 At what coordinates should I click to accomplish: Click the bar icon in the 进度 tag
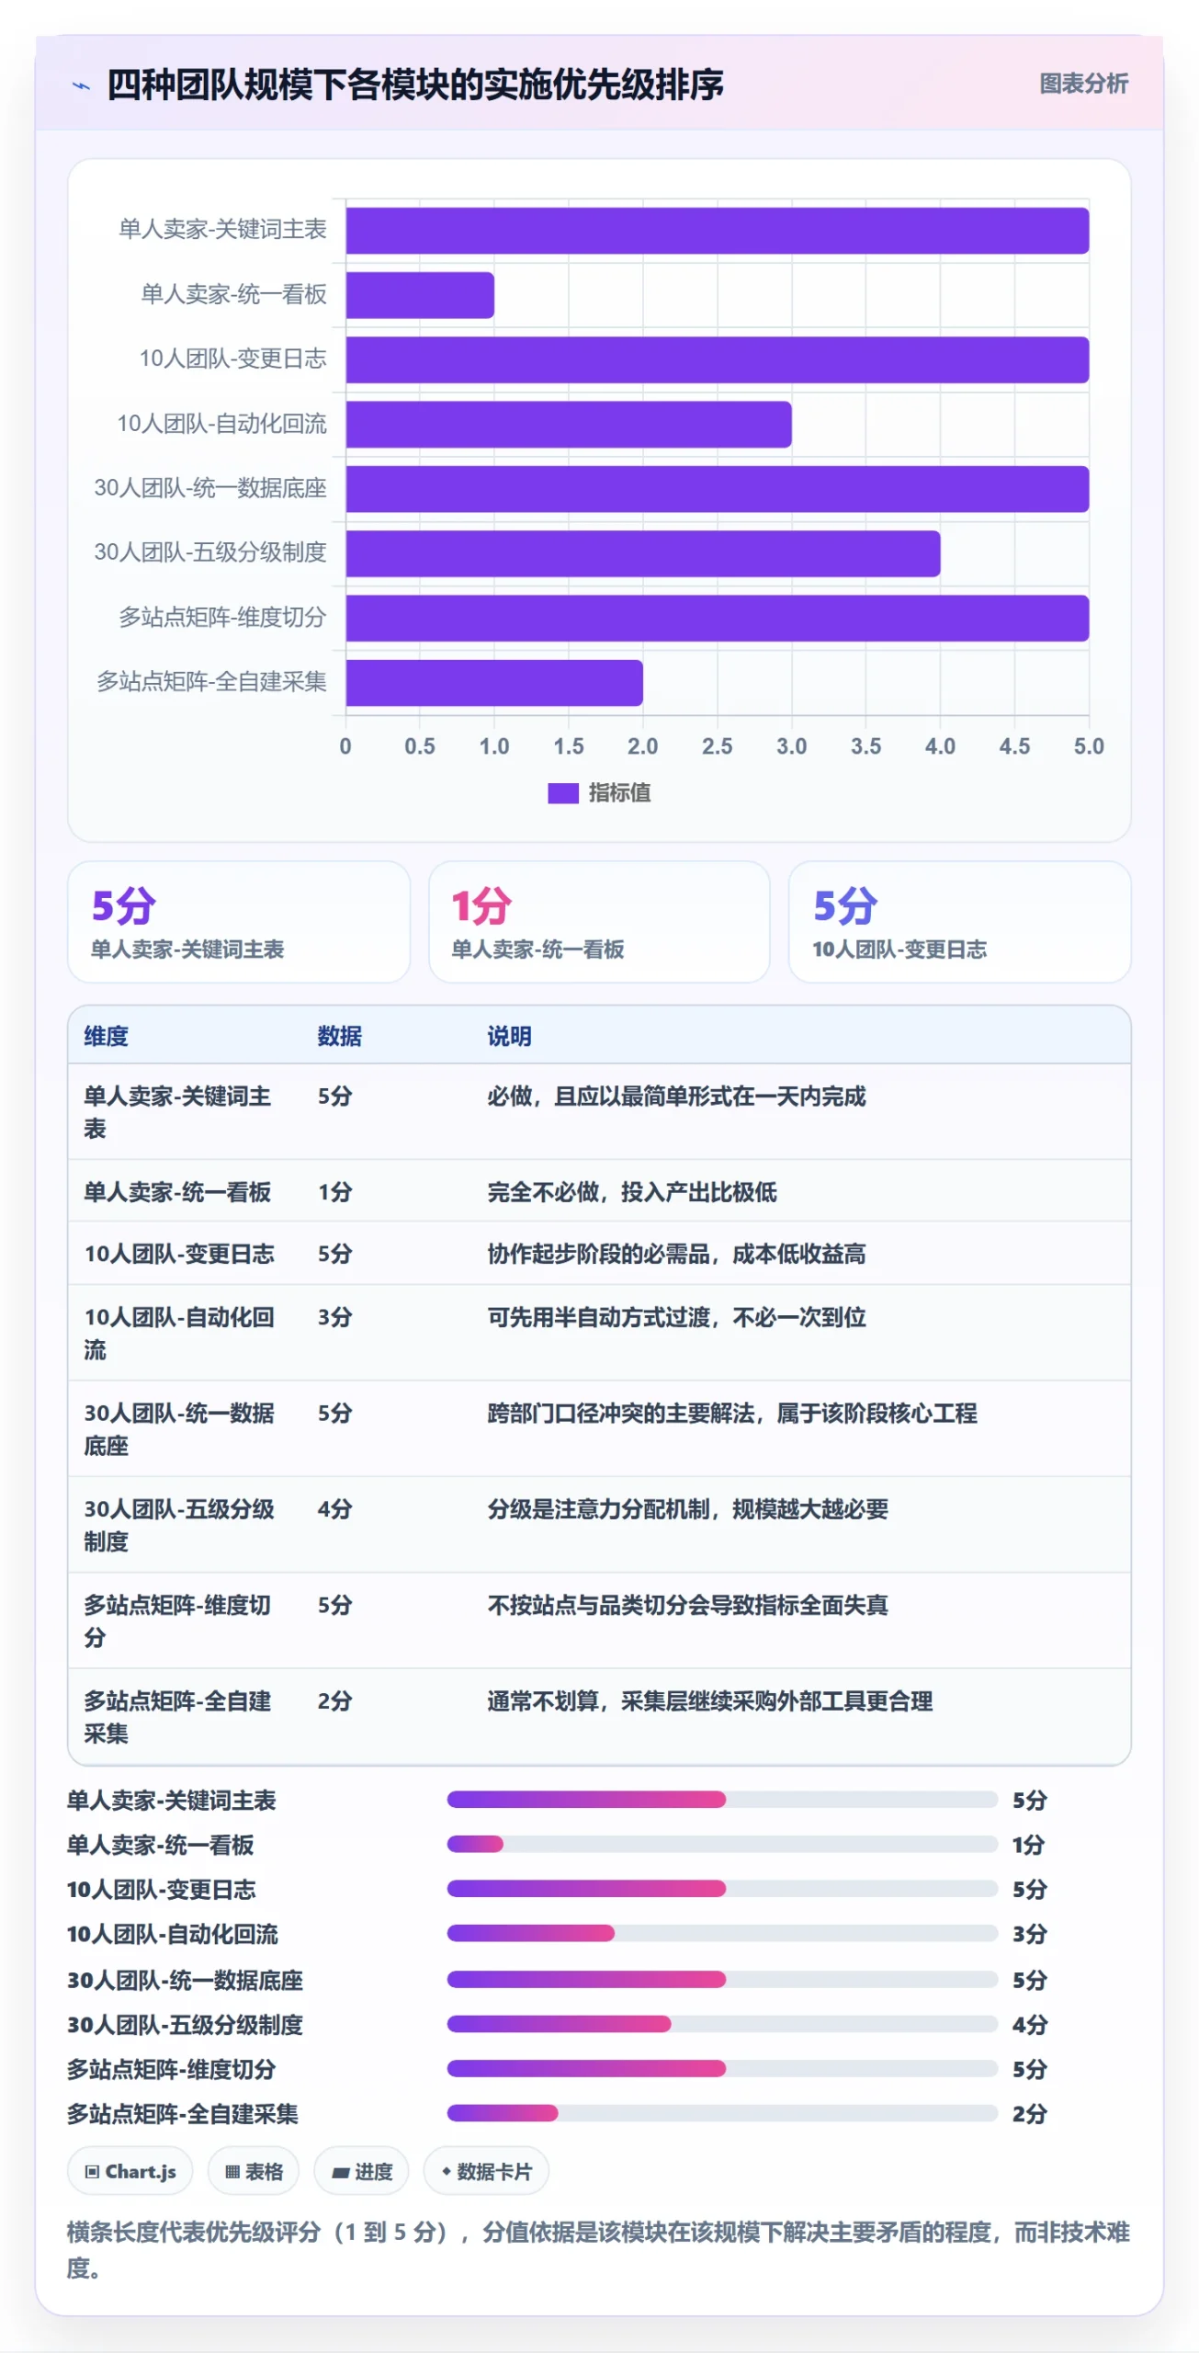(341, 2173)
